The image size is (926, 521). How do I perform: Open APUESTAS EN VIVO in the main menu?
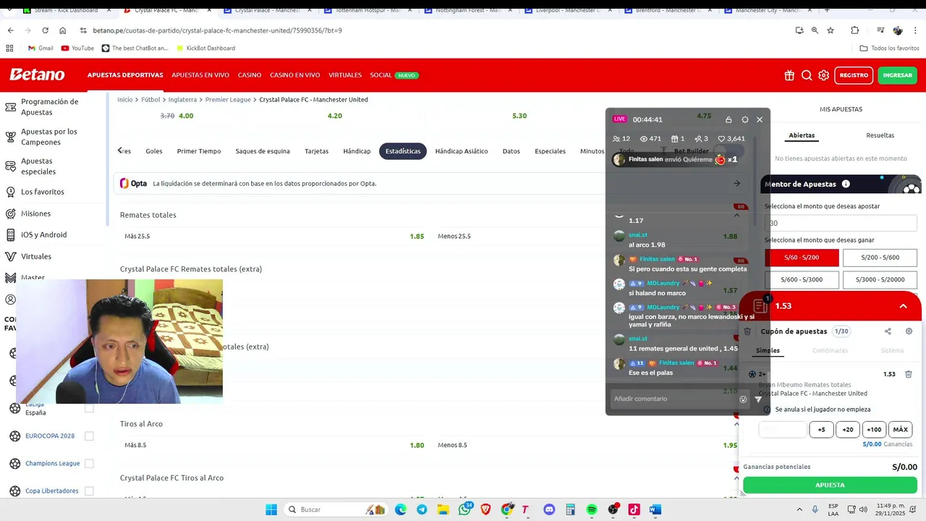click(200, 75)
